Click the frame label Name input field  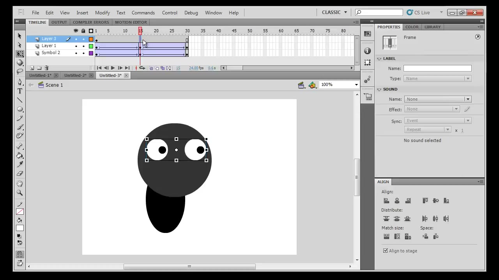437,68
